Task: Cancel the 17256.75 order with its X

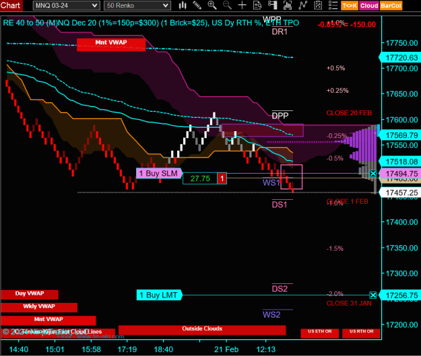Action: tap(373, 295)
